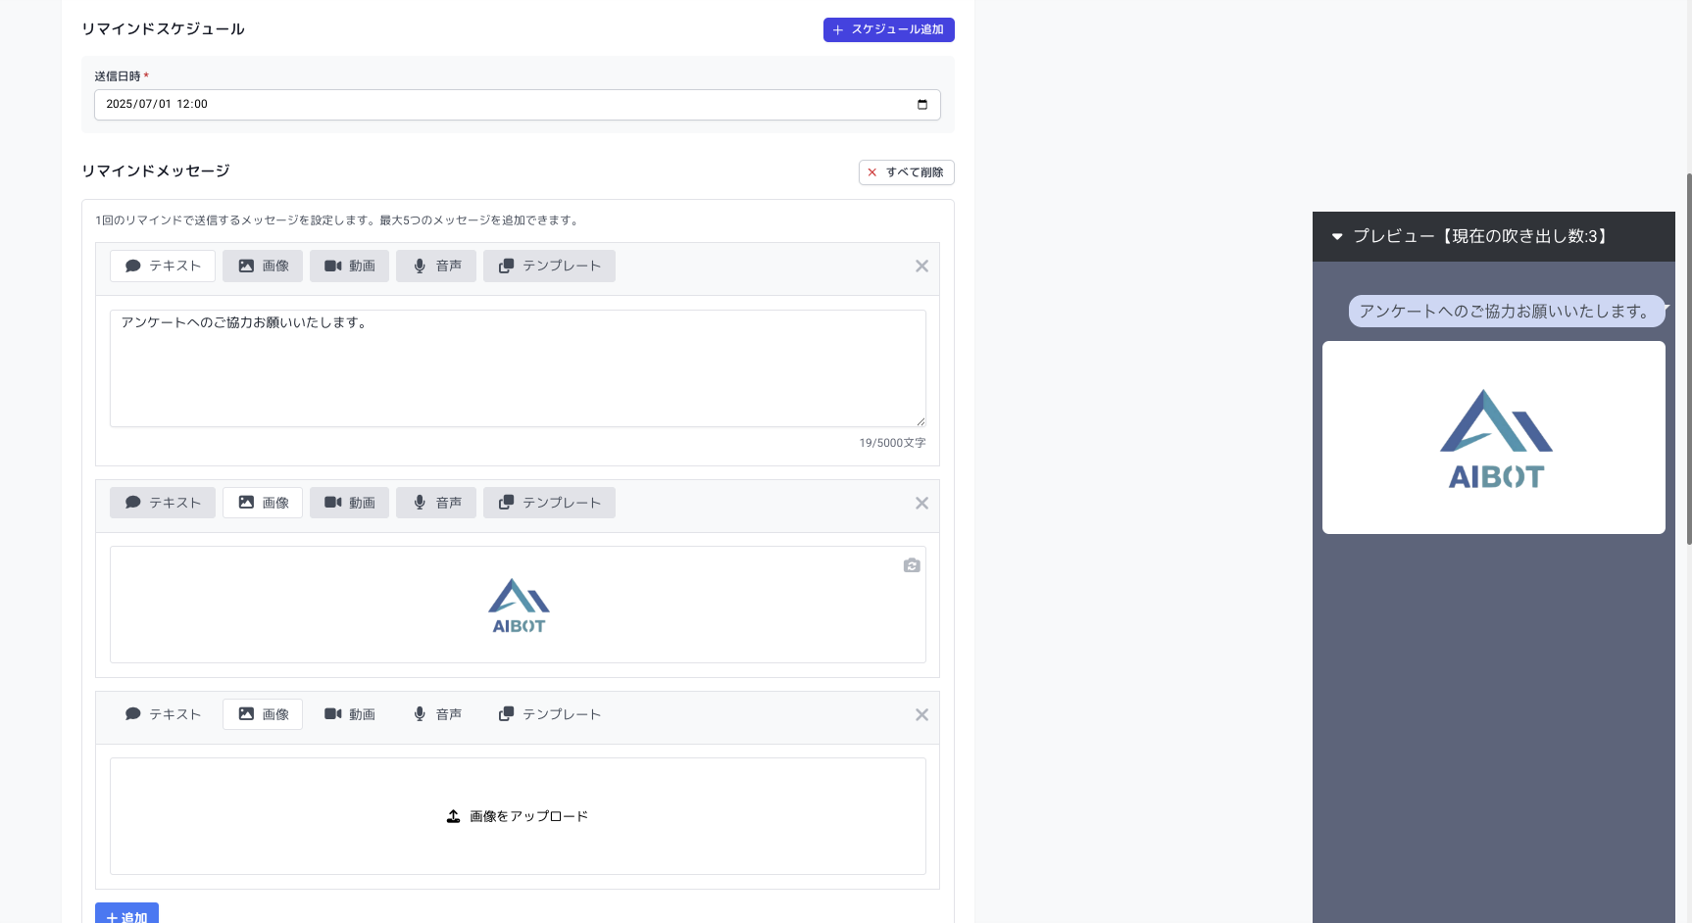Select 動画 tab in third message block
The height and width of the screenshot is (923, 1692).
click(349, 714)
